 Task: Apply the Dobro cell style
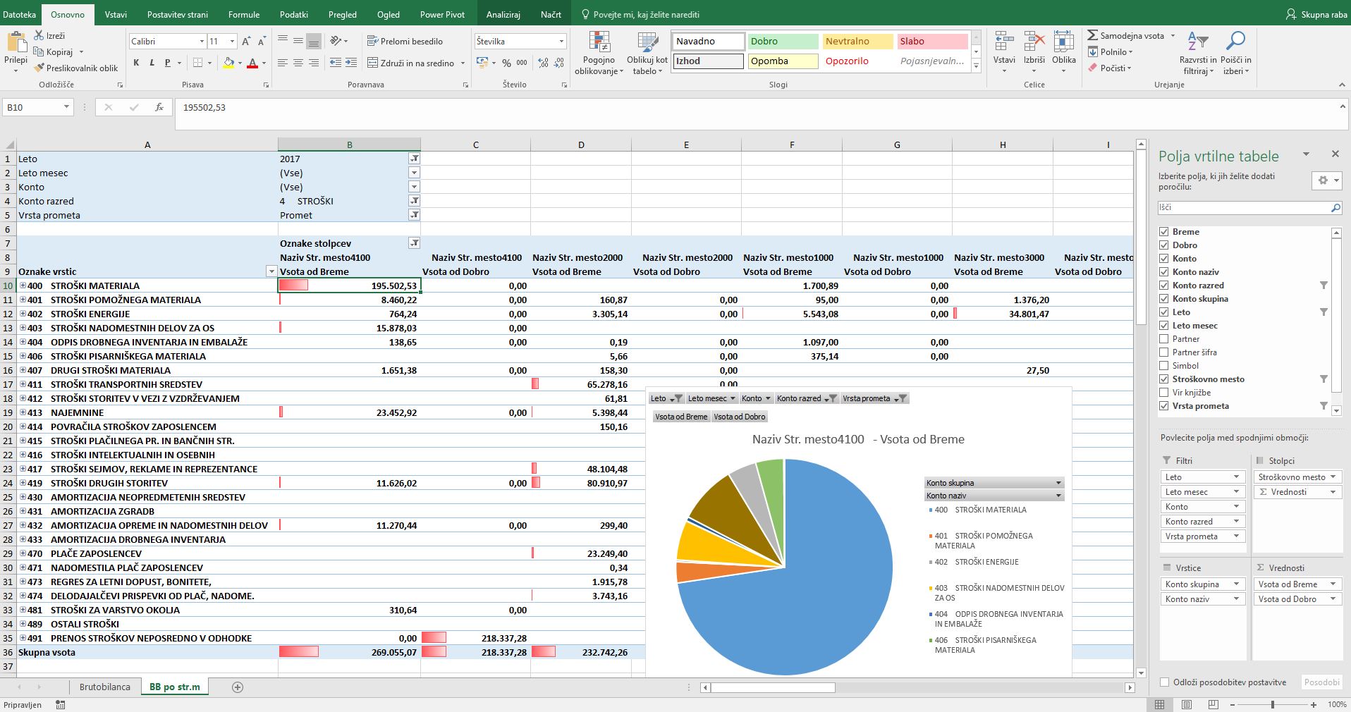tap(783, 42)
